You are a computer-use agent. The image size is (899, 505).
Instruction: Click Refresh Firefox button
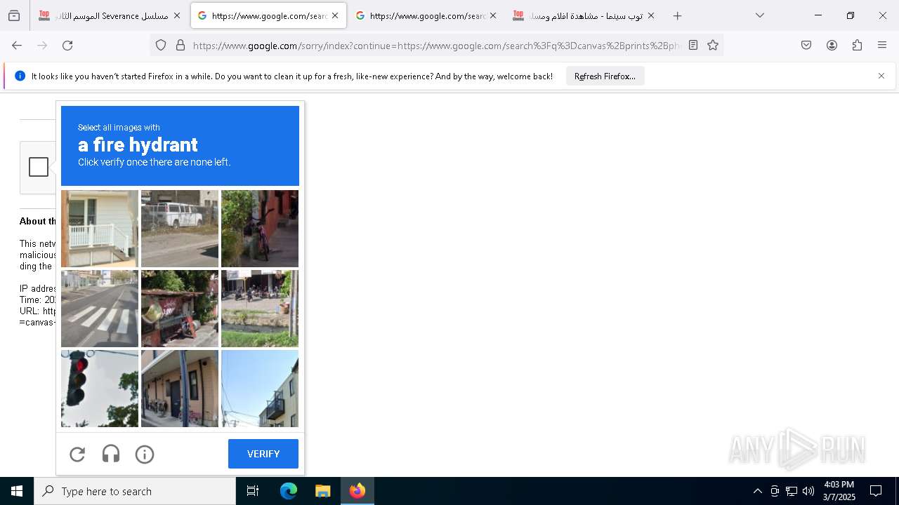[x=605, y=76]
